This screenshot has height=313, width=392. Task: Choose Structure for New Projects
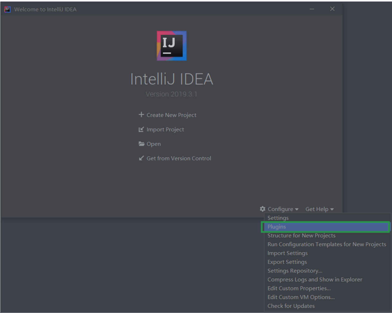pos(327,236)
